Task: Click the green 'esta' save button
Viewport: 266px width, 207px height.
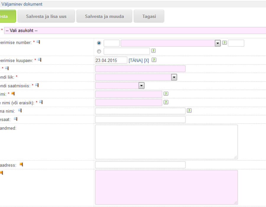Action: click(8, 16)
